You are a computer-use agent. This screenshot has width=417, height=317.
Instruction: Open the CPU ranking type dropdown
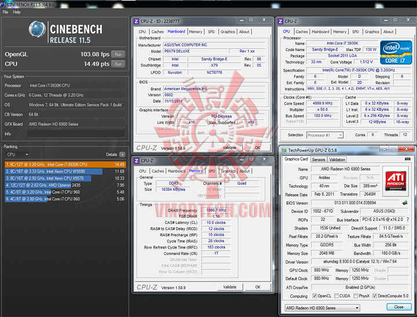[17, 154]
